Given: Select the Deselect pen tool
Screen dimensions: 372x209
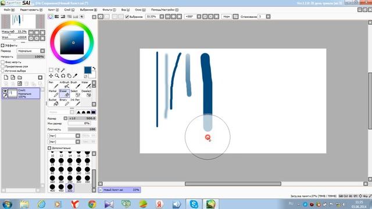Looking at the screenshot, I should tap(86, 93).
